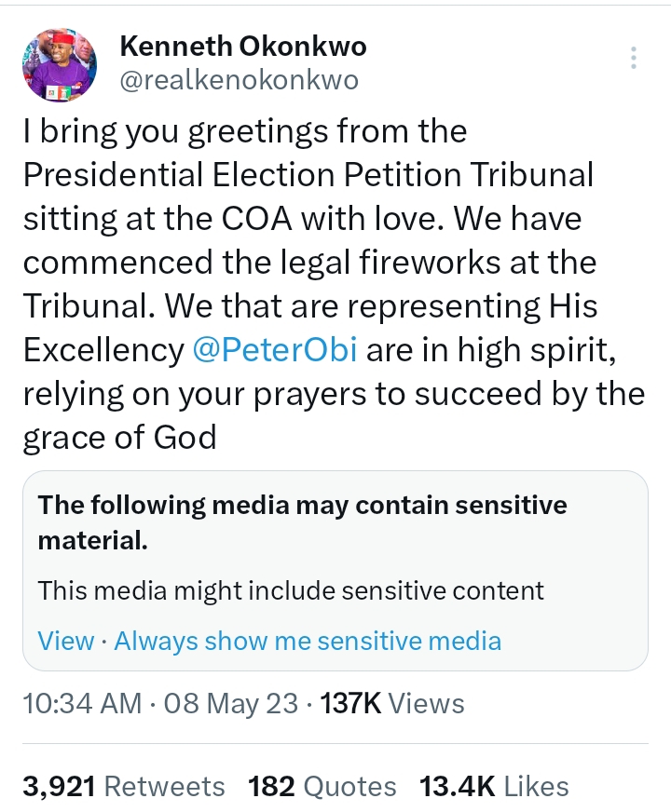671x812 pixels.
Task: Enable Always show me sensitive media
Action: pyautogui.click(x=308, y=641)
